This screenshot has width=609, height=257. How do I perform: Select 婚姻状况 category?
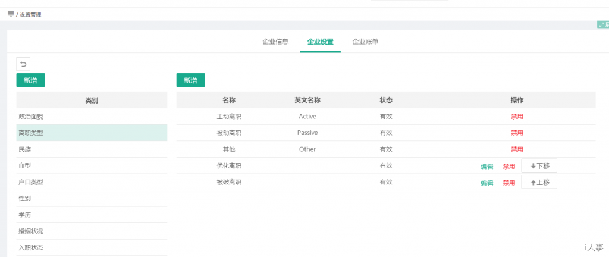click(92, 231)
